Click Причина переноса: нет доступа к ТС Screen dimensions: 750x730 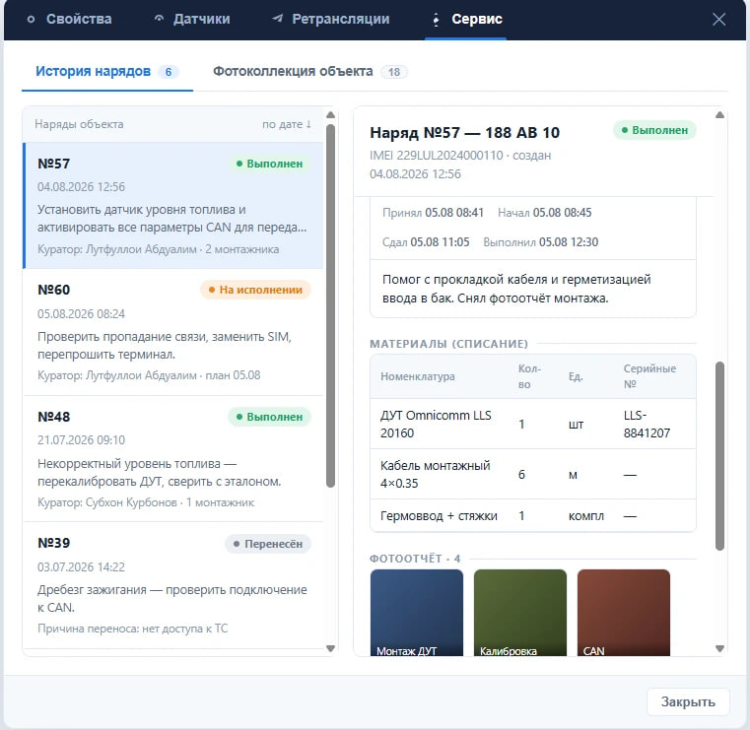tap(132, 629)
